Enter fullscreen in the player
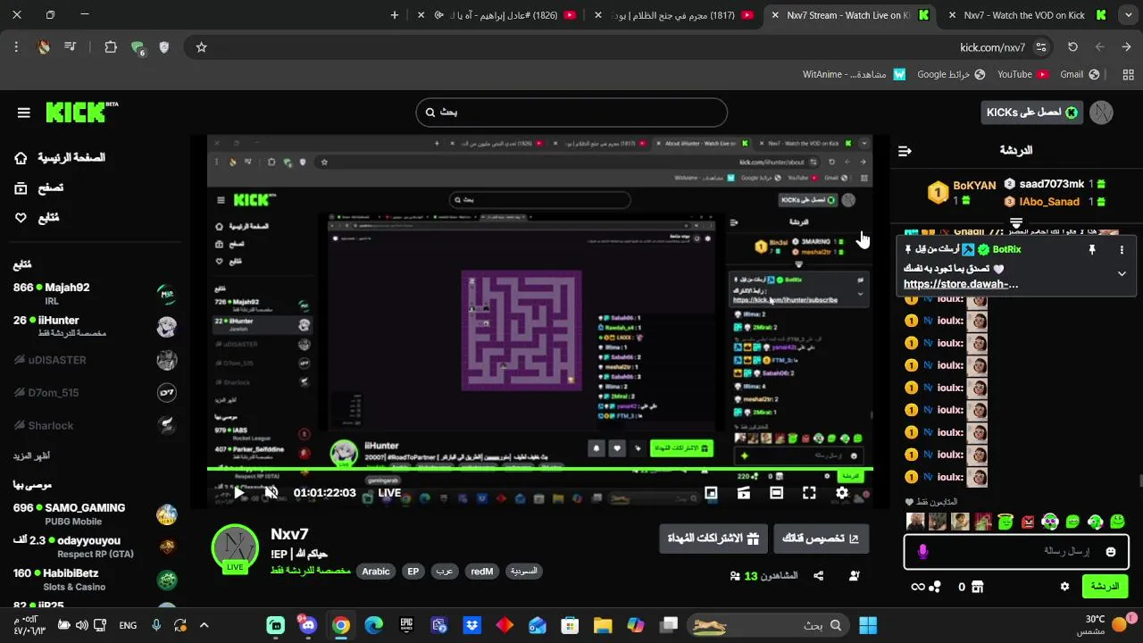Screen dimensions: 1143x643 (809, 492)
